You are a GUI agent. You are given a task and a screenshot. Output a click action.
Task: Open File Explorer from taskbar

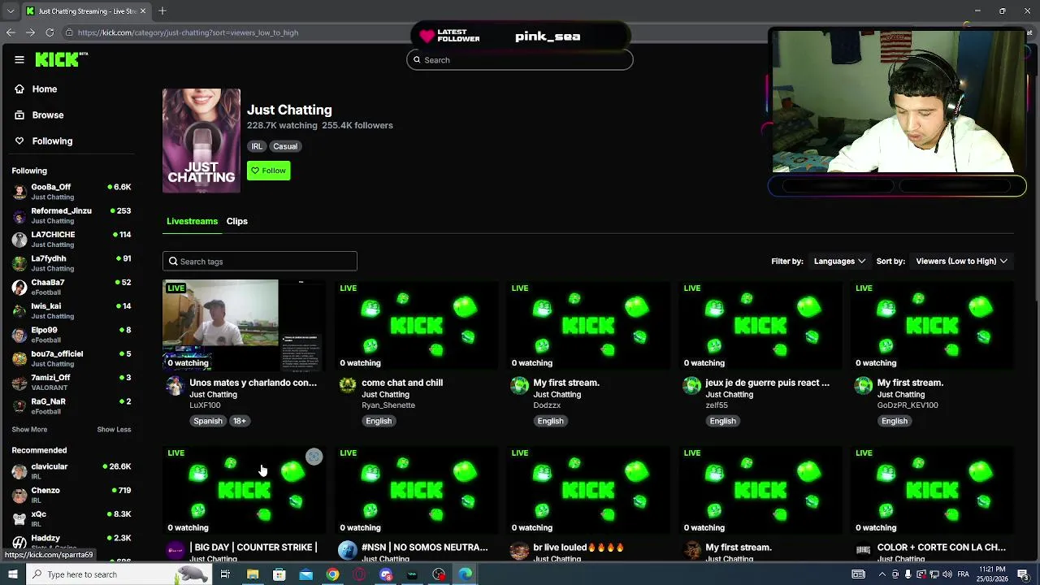(253, 574)
